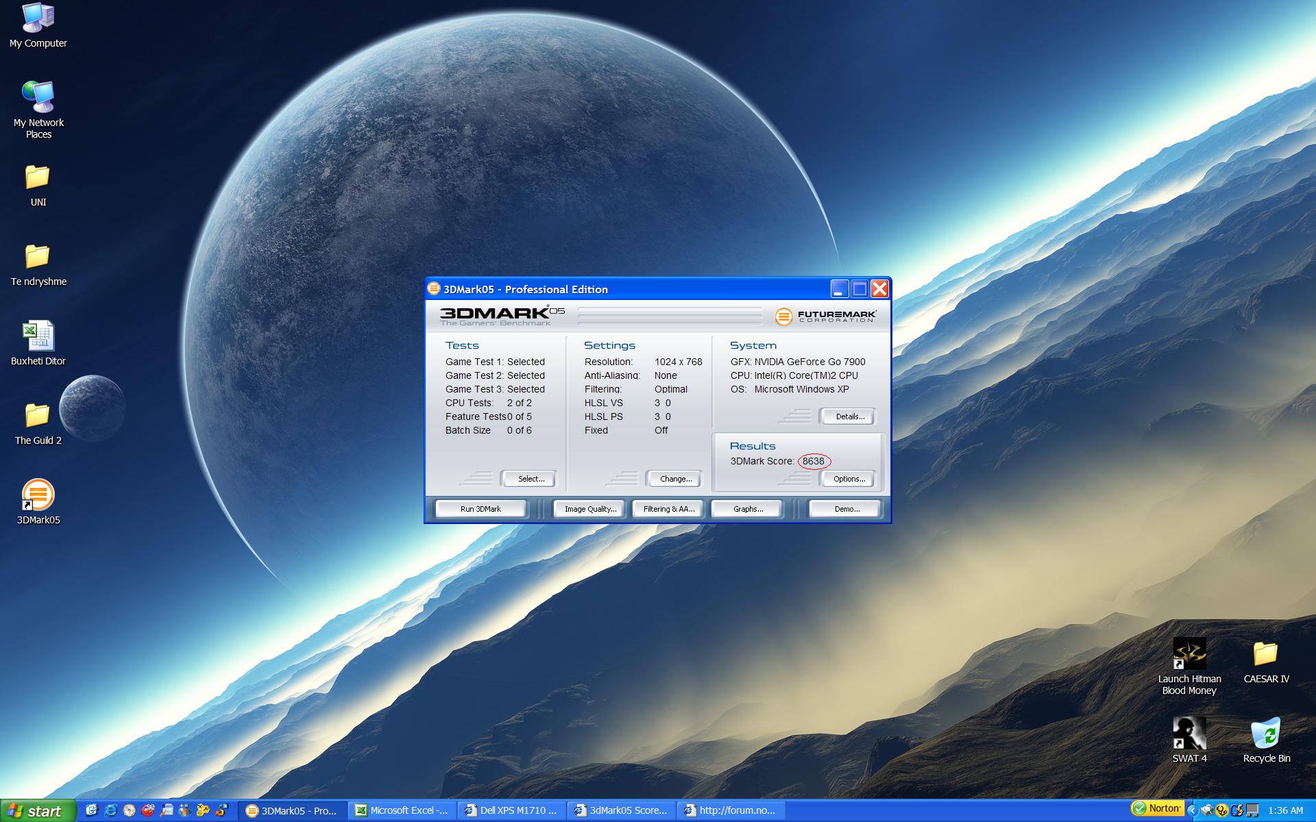1316x822 pixels.
Task: Switch to Dell XPS M1710 taskbar window
Action: point(512,811)
